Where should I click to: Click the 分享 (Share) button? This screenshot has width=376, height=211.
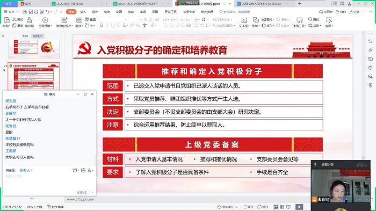354,11
